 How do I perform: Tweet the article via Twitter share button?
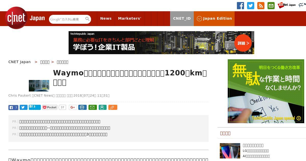[23, 107]
